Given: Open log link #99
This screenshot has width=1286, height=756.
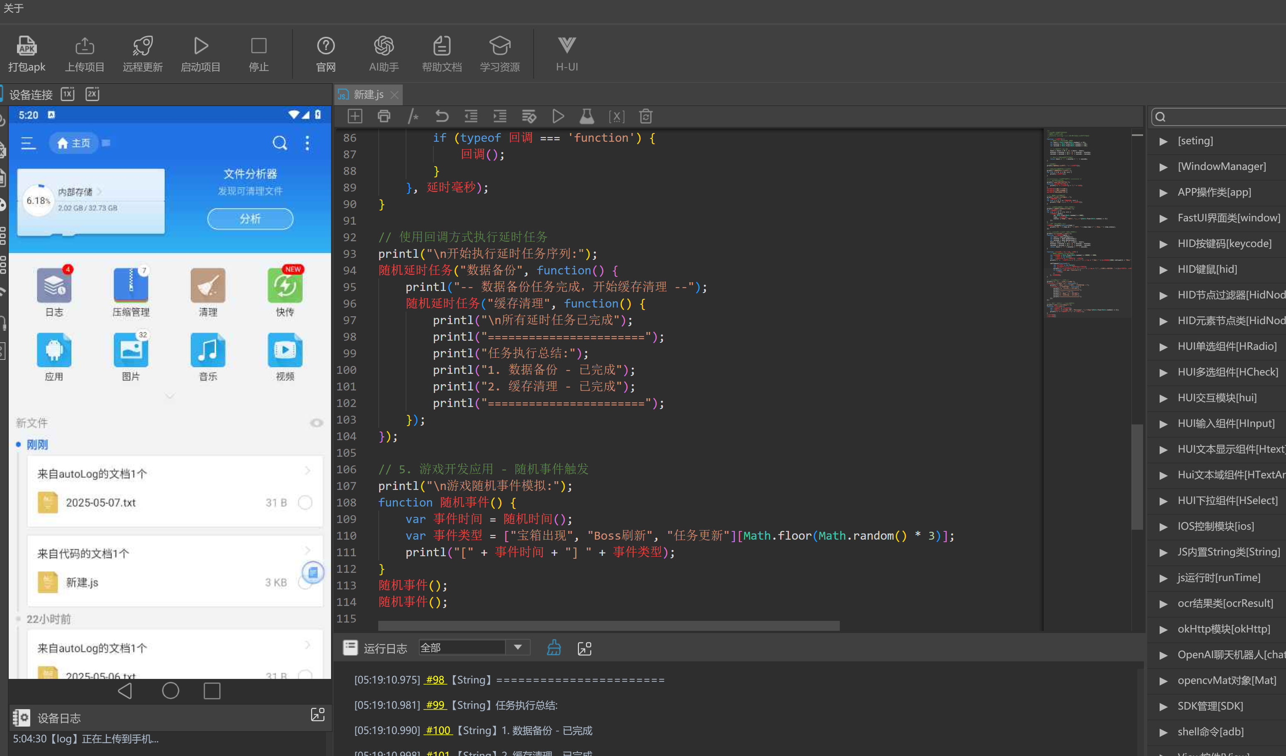Looking at the screenshot, I should coord(435,705).
